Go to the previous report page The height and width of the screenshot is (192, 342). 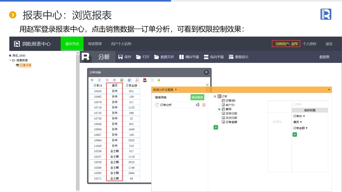(x=99, y=80)
